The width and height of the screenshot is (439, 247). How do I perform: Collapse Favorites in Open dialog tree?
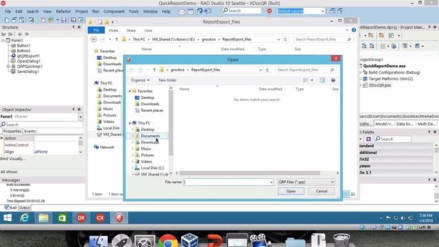click(x=130, y=91)
